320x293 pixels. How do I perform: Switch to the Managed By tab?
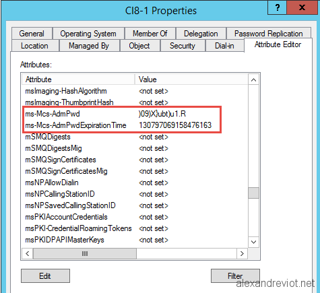89,46
